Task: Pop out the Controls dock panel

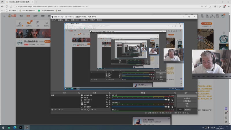Action: point(196,93)
